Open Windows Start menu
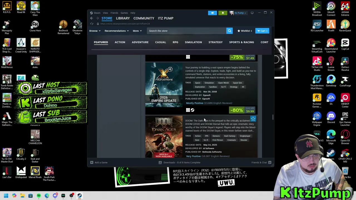 click(x=6, y=196)
